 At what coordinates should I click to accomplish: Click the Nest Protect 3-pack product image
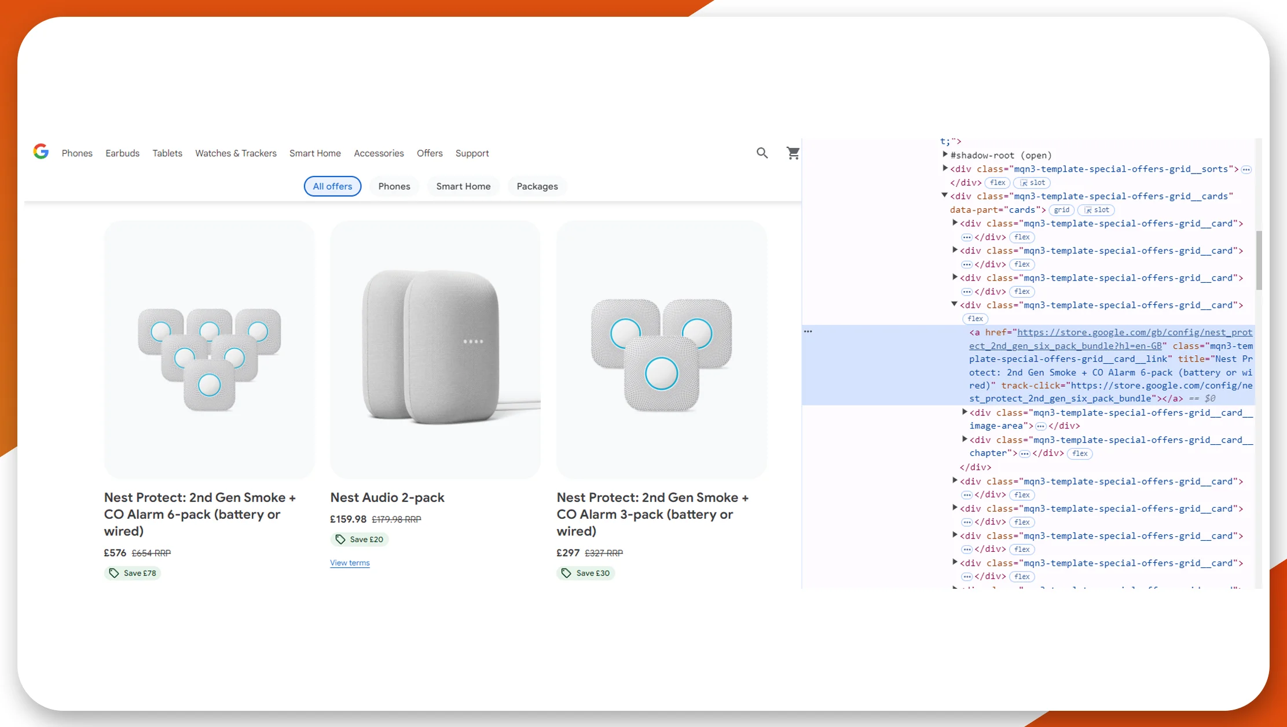662,349
